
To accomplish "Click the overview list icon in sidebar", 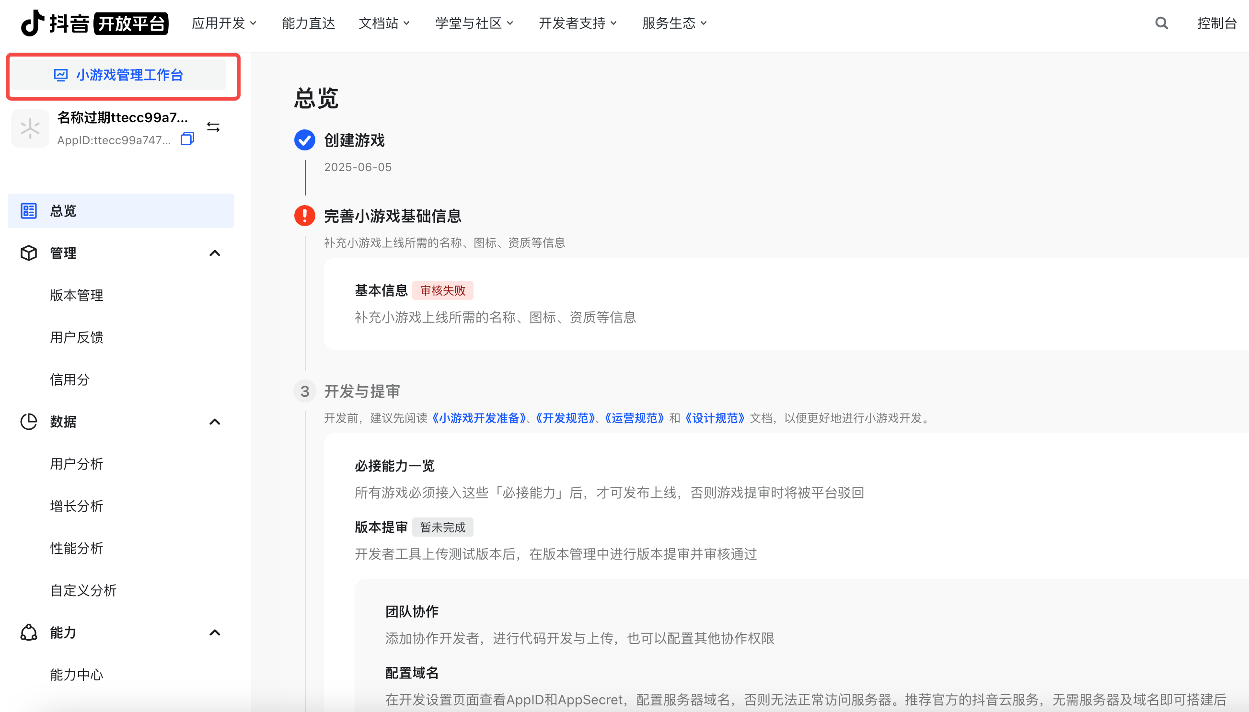I will 29,211.
